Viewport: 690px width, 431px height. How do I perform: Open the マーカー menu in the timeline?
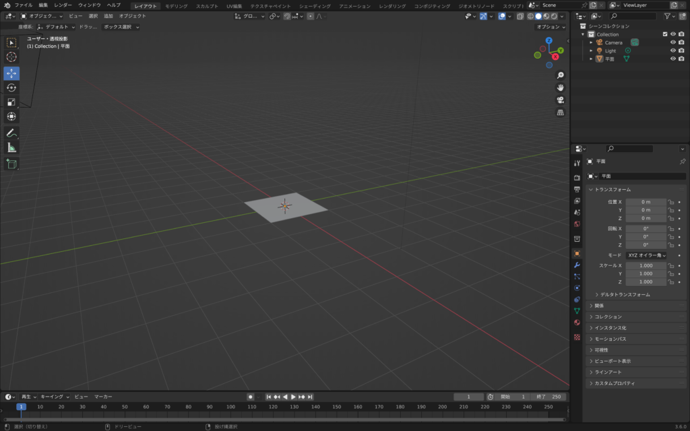(103, 397)
